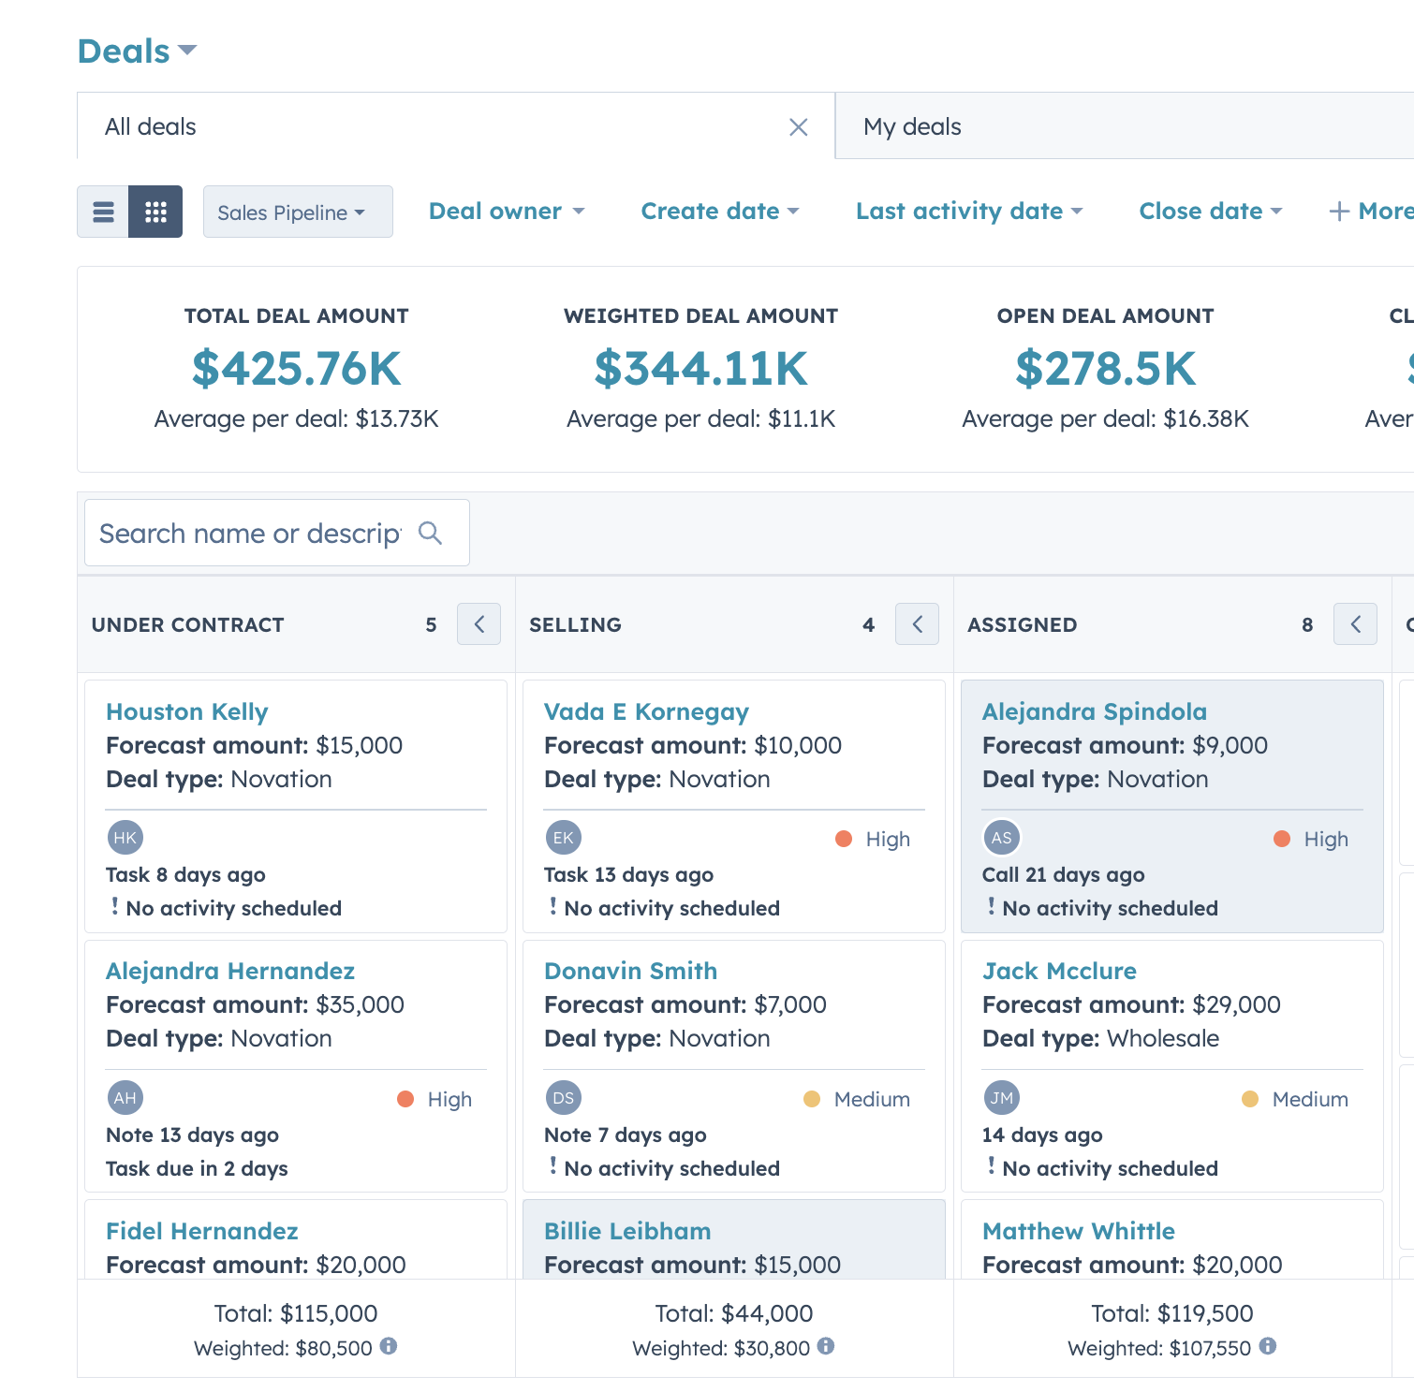Viewport: 1414px width, 1391px height.
Task: Switch to the My deals tab
Action: 912,126
